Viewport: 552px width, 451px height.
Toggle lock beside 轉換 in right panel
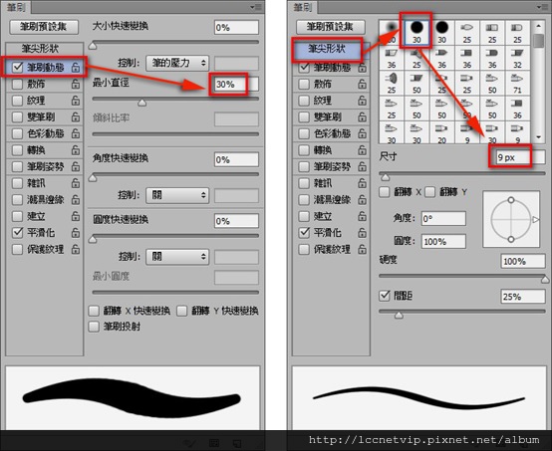[x=362, y=150]
